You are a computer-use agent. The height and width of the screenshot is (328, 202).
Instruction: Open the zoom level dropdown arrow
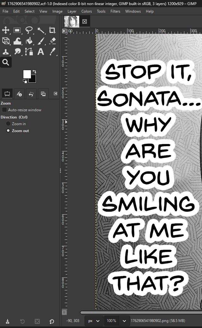[x=124, y=321]
